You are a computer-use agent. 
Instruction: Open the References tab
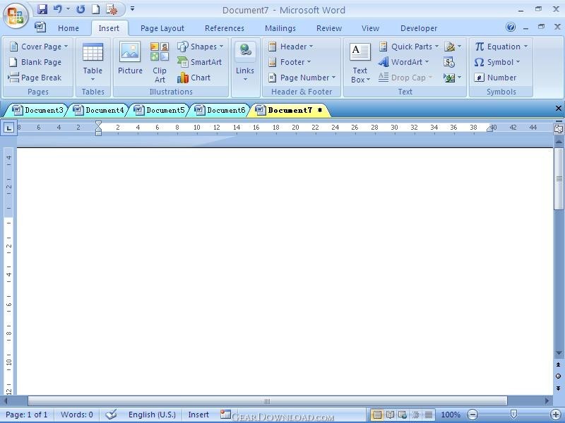pos(224,28)
